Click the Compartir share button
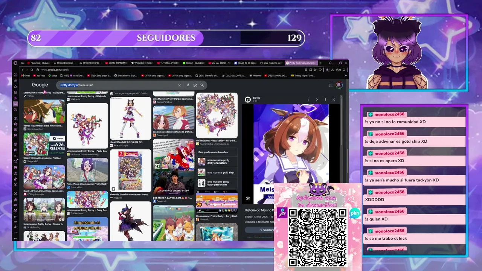Screen dimensions: 482x271 coord(266,230)
